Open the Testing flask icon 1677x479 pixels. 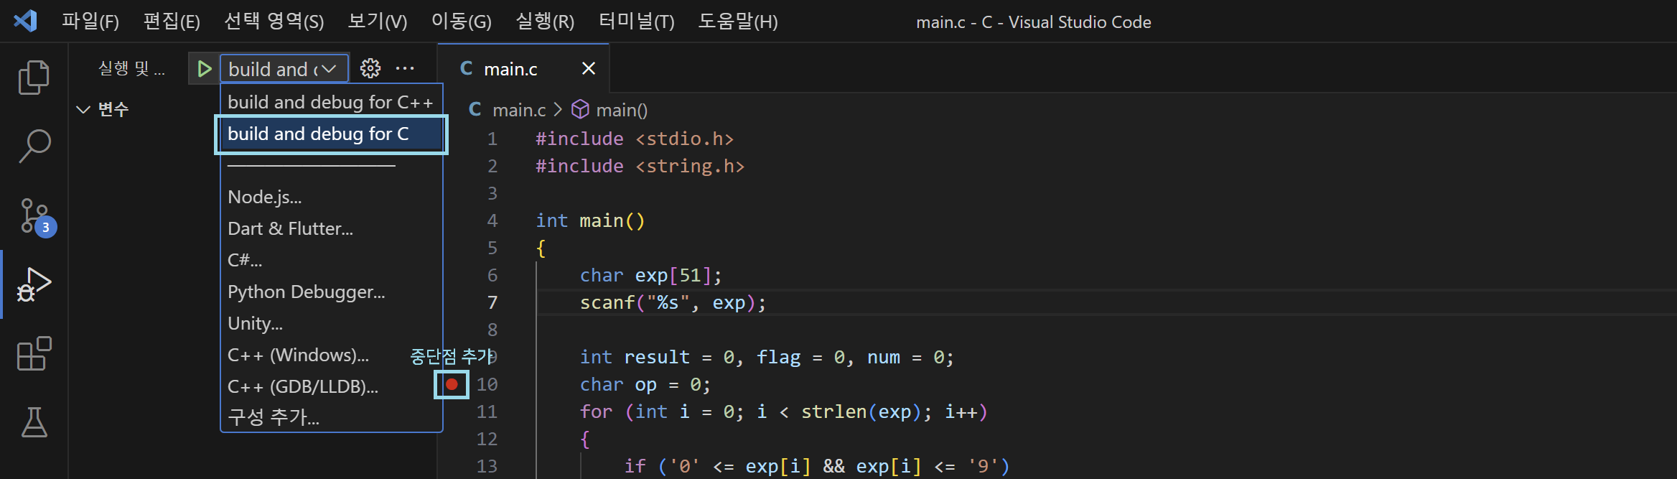(34, 422)
